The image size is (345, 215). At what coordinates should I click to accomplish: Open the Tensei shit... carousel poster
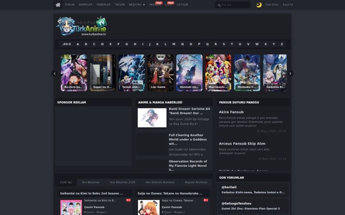pos(132,73)
